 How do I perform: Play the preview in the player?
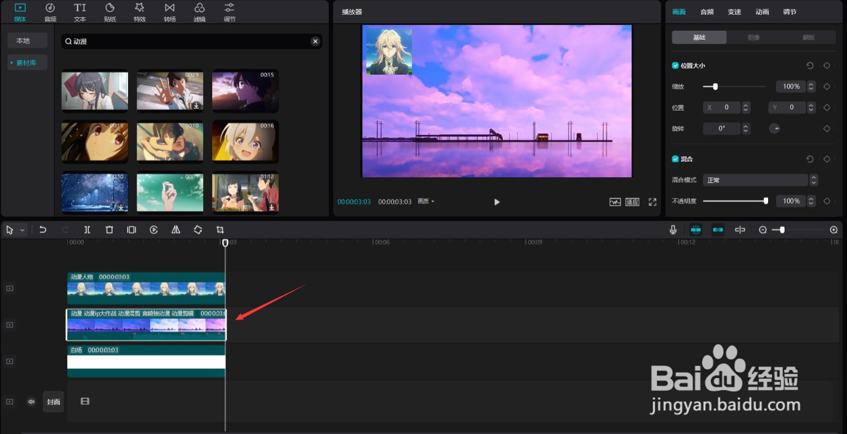497,202
